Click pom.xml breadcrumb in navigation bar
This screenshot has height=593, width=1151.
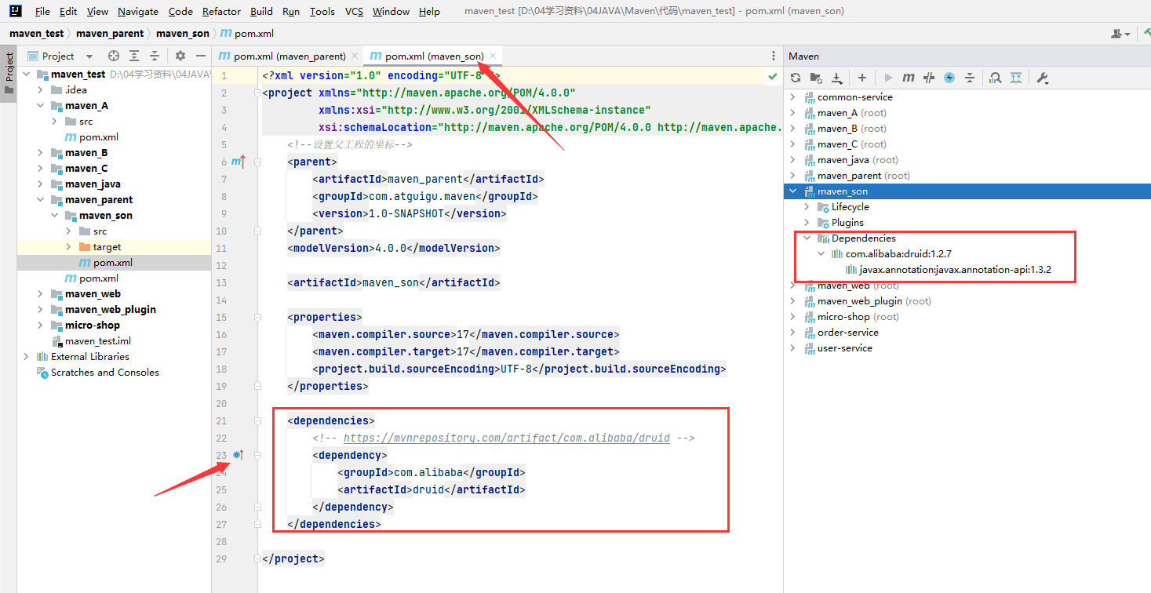[x=247, y=34]
